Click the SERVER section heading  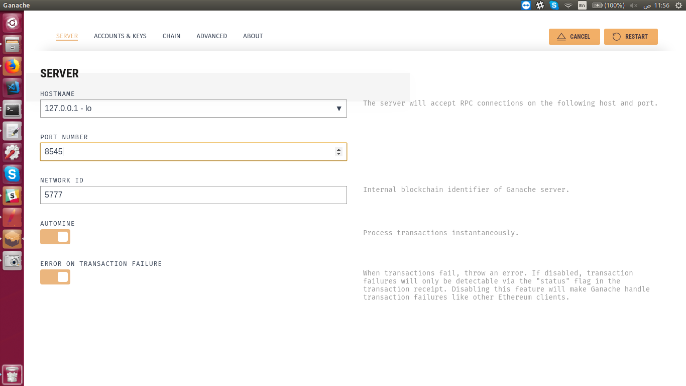(59, 73)
